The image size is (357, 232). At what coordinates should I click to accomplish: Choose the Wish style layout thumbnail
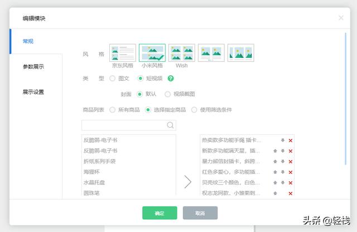(182, 53)
